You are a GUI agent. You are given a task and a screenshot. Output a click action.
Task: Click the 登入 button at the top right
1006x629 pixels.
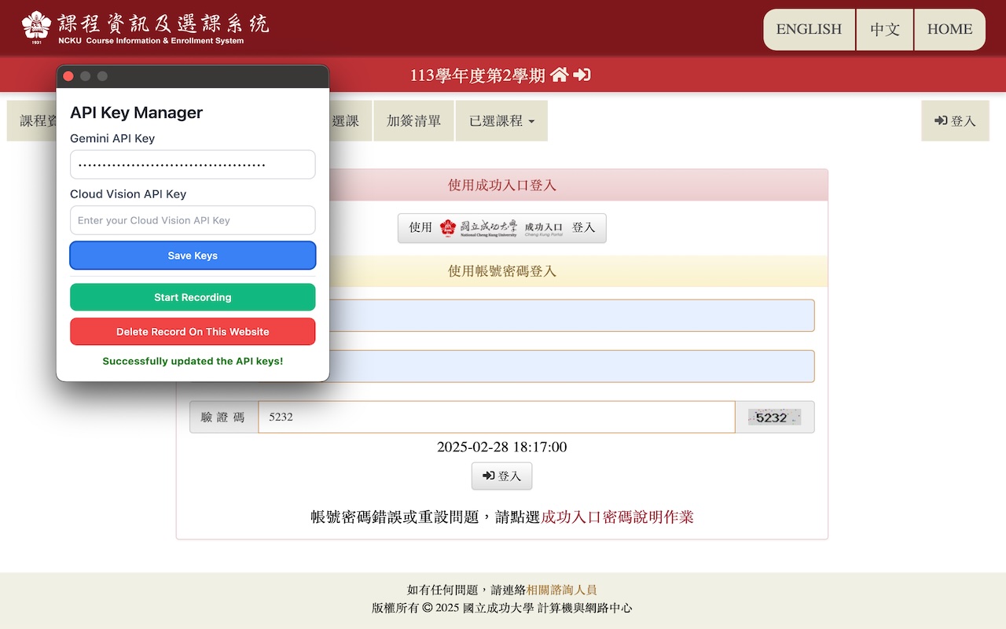[x=955, y=120]
